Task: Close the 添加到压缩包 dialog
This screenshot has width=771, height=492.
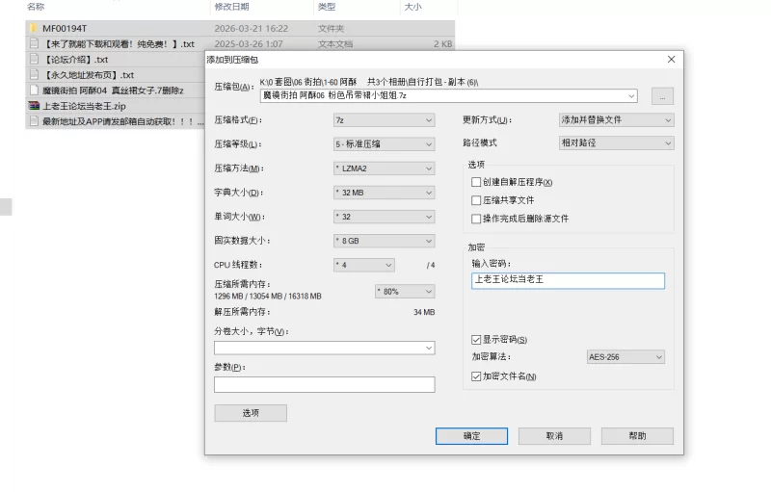Action: click(671, 60)
